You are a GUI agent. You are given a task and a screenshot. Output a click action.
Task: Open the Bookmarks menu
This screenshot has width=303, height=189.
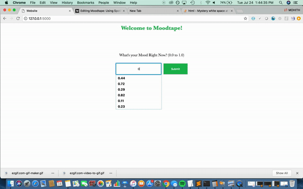pos(85,3)
